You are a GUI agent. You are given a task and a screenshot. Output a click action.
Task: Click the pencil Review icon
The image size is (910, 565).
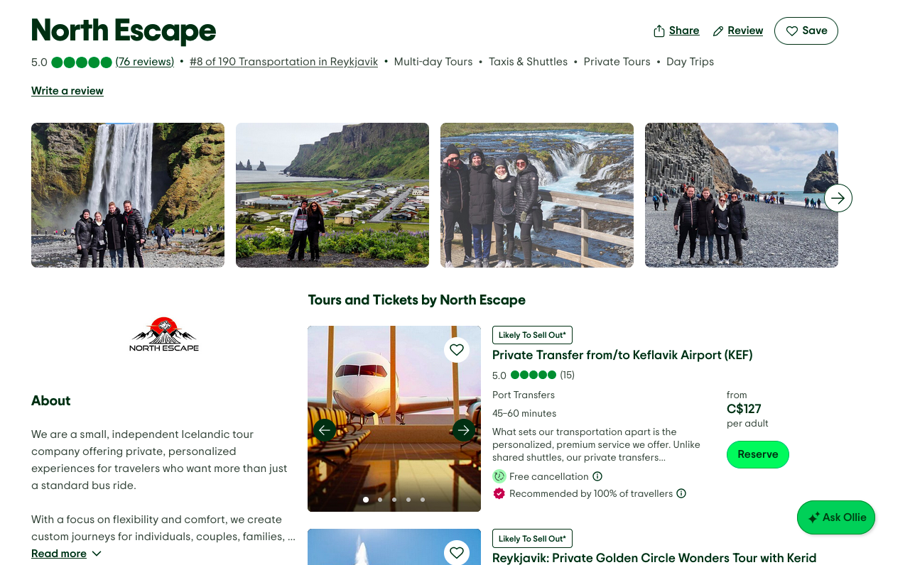[x=718, y=31]
